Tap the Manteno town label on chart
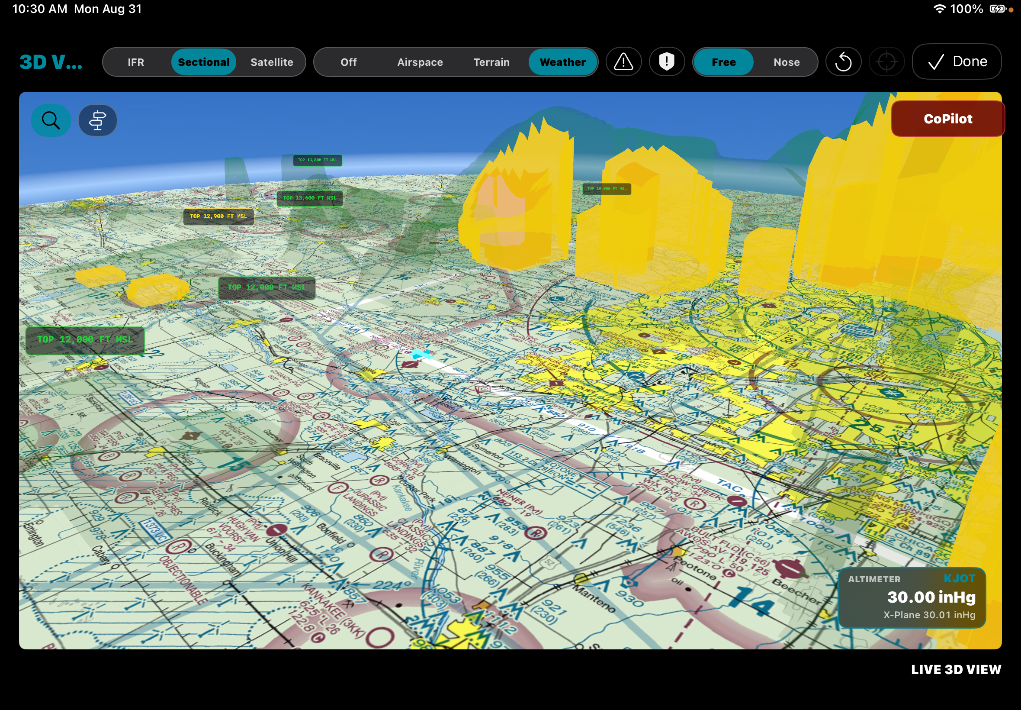The width and height of the screenshot is (1021, 710). (x=594, y=598)
